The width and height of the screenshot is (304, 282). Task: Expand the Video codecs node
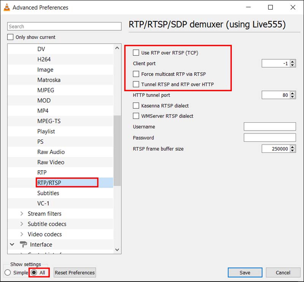(x=22, y=234)
